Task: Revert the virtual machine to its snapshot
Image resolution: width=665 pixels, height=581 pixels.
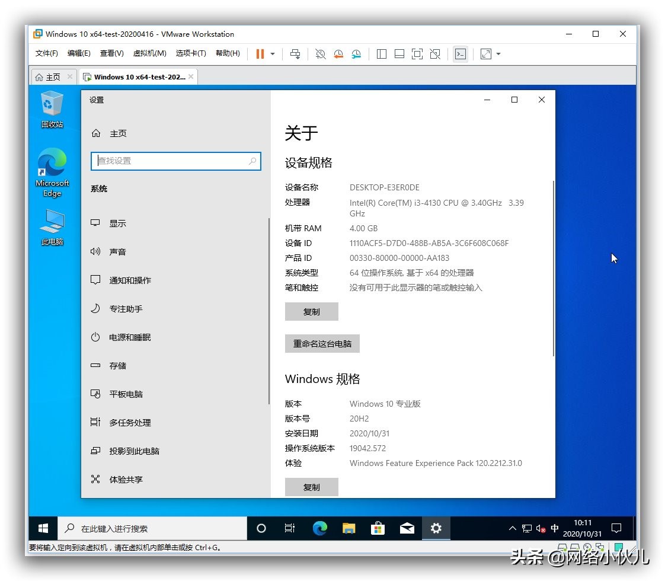Action: [x=338, y=54]
